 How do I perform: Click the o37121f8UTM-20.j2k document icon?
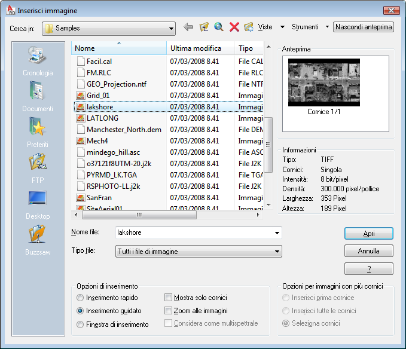coord(81,164)
